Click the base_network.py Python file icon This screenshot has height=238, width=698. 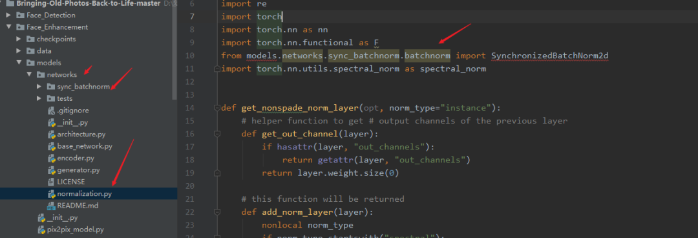point(51,146)
